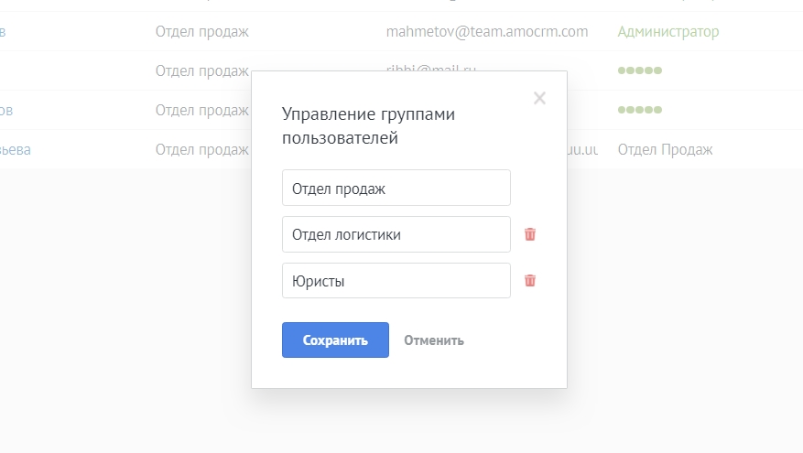
Task: Click Отдел продаж group in the second row
Action: tap(201, 70)
